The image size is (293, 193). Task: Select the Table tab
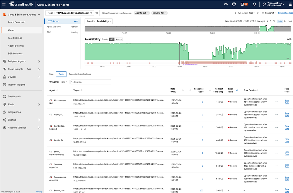[x=61, y=74]
